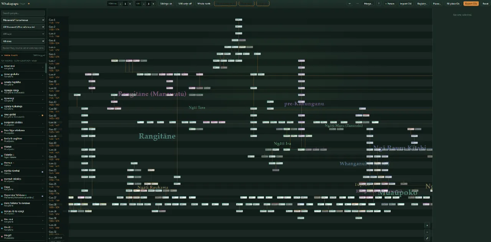Zoom in with the canvas plus button
This screenshot has width=491, height=242.
427,225
